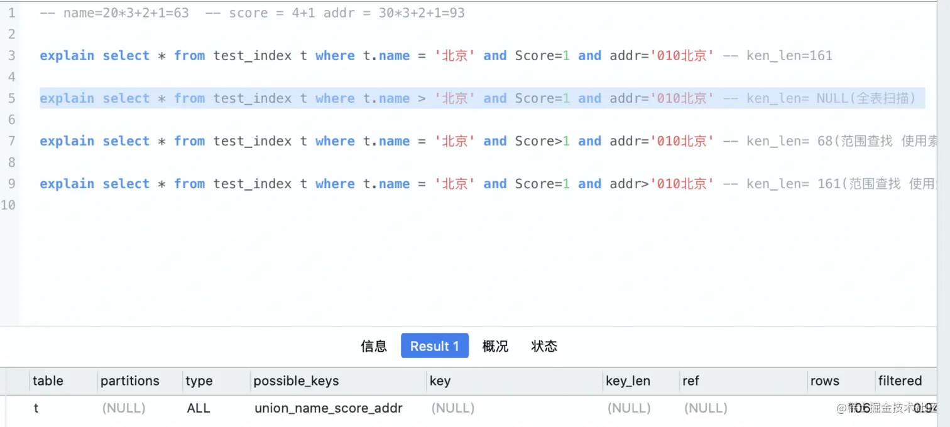Image resolution: width=950 pixels, height=427 pixels.
Task: Select line number 3 in the gutter
Action: [11, 56]
